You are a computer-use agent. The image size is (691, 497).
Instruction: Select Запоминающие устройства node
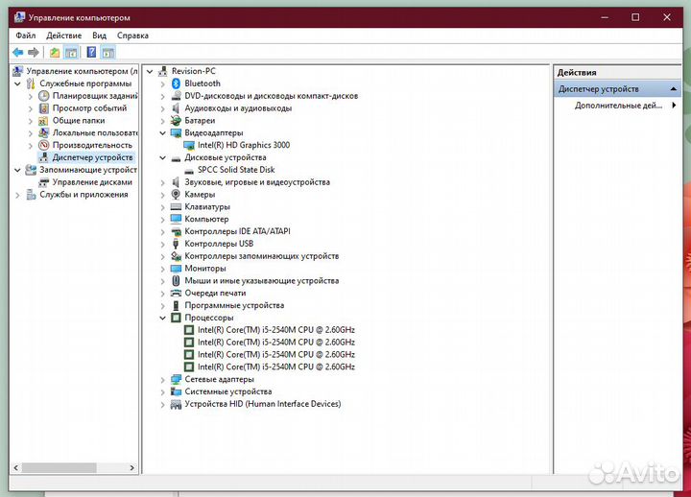click(87, 170)
